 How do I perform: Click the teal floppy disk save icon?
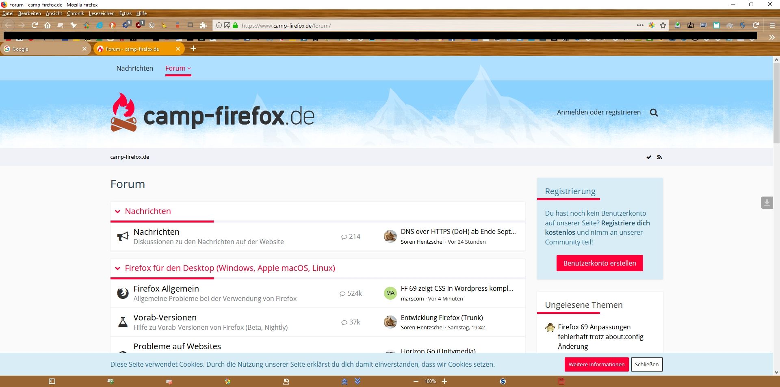tap(717, 25)
